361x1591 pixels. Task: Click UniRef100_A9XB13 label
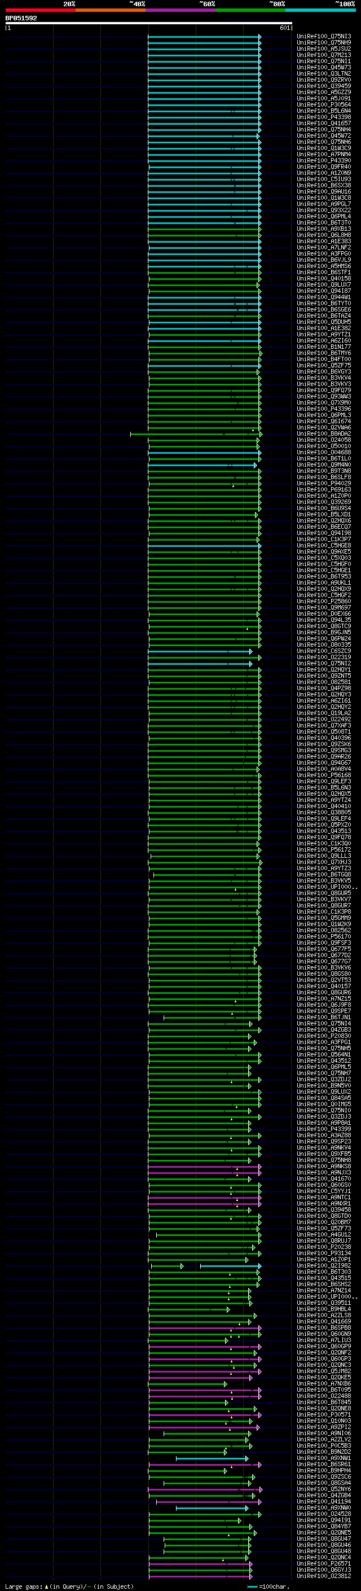click(x=324, y=229)
